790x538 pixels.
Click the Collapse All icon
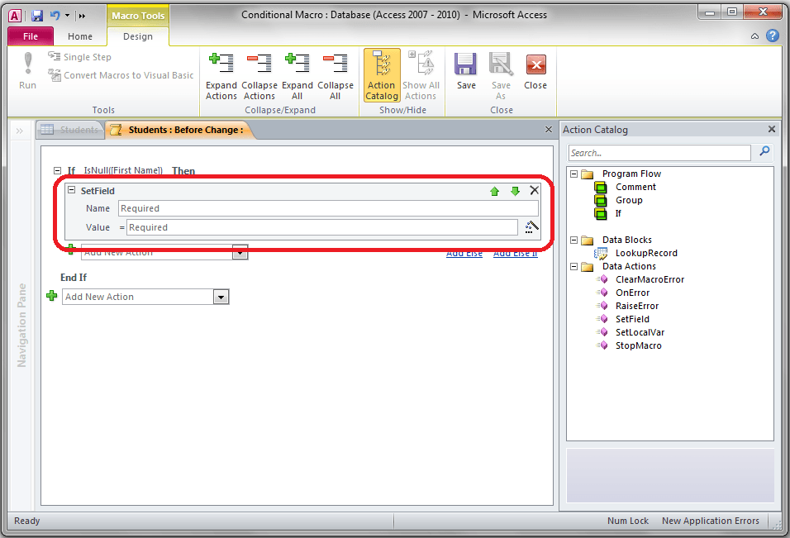point(336,66)
